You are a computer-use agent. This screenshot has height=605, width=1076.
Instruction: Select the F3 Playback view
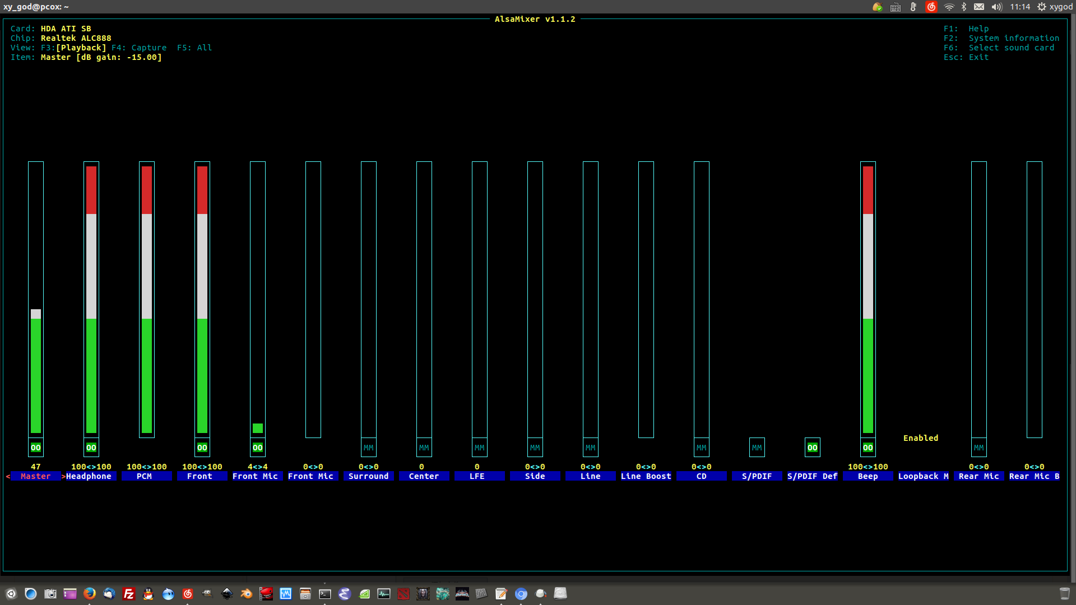[73, 48]
